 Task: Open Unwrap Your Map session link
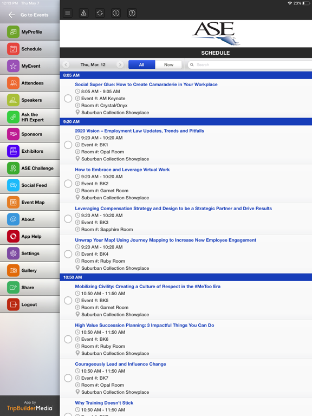point(166,240)
